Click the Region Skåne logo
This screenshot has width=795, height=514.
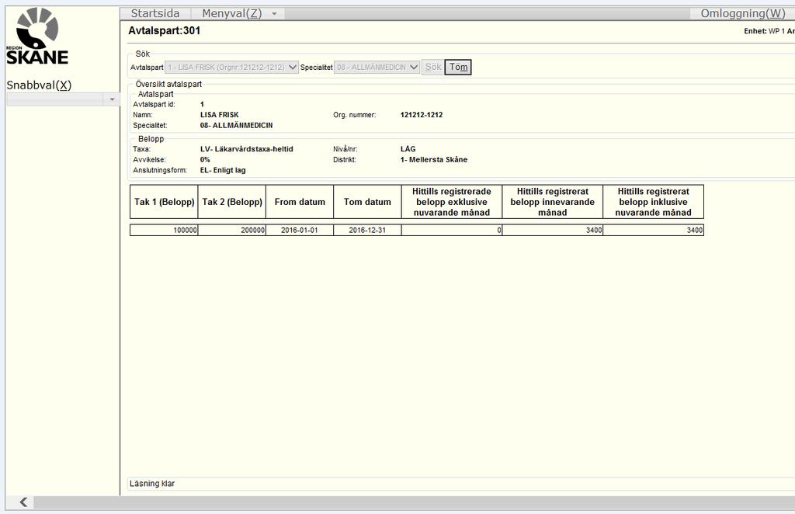[37, 36]
